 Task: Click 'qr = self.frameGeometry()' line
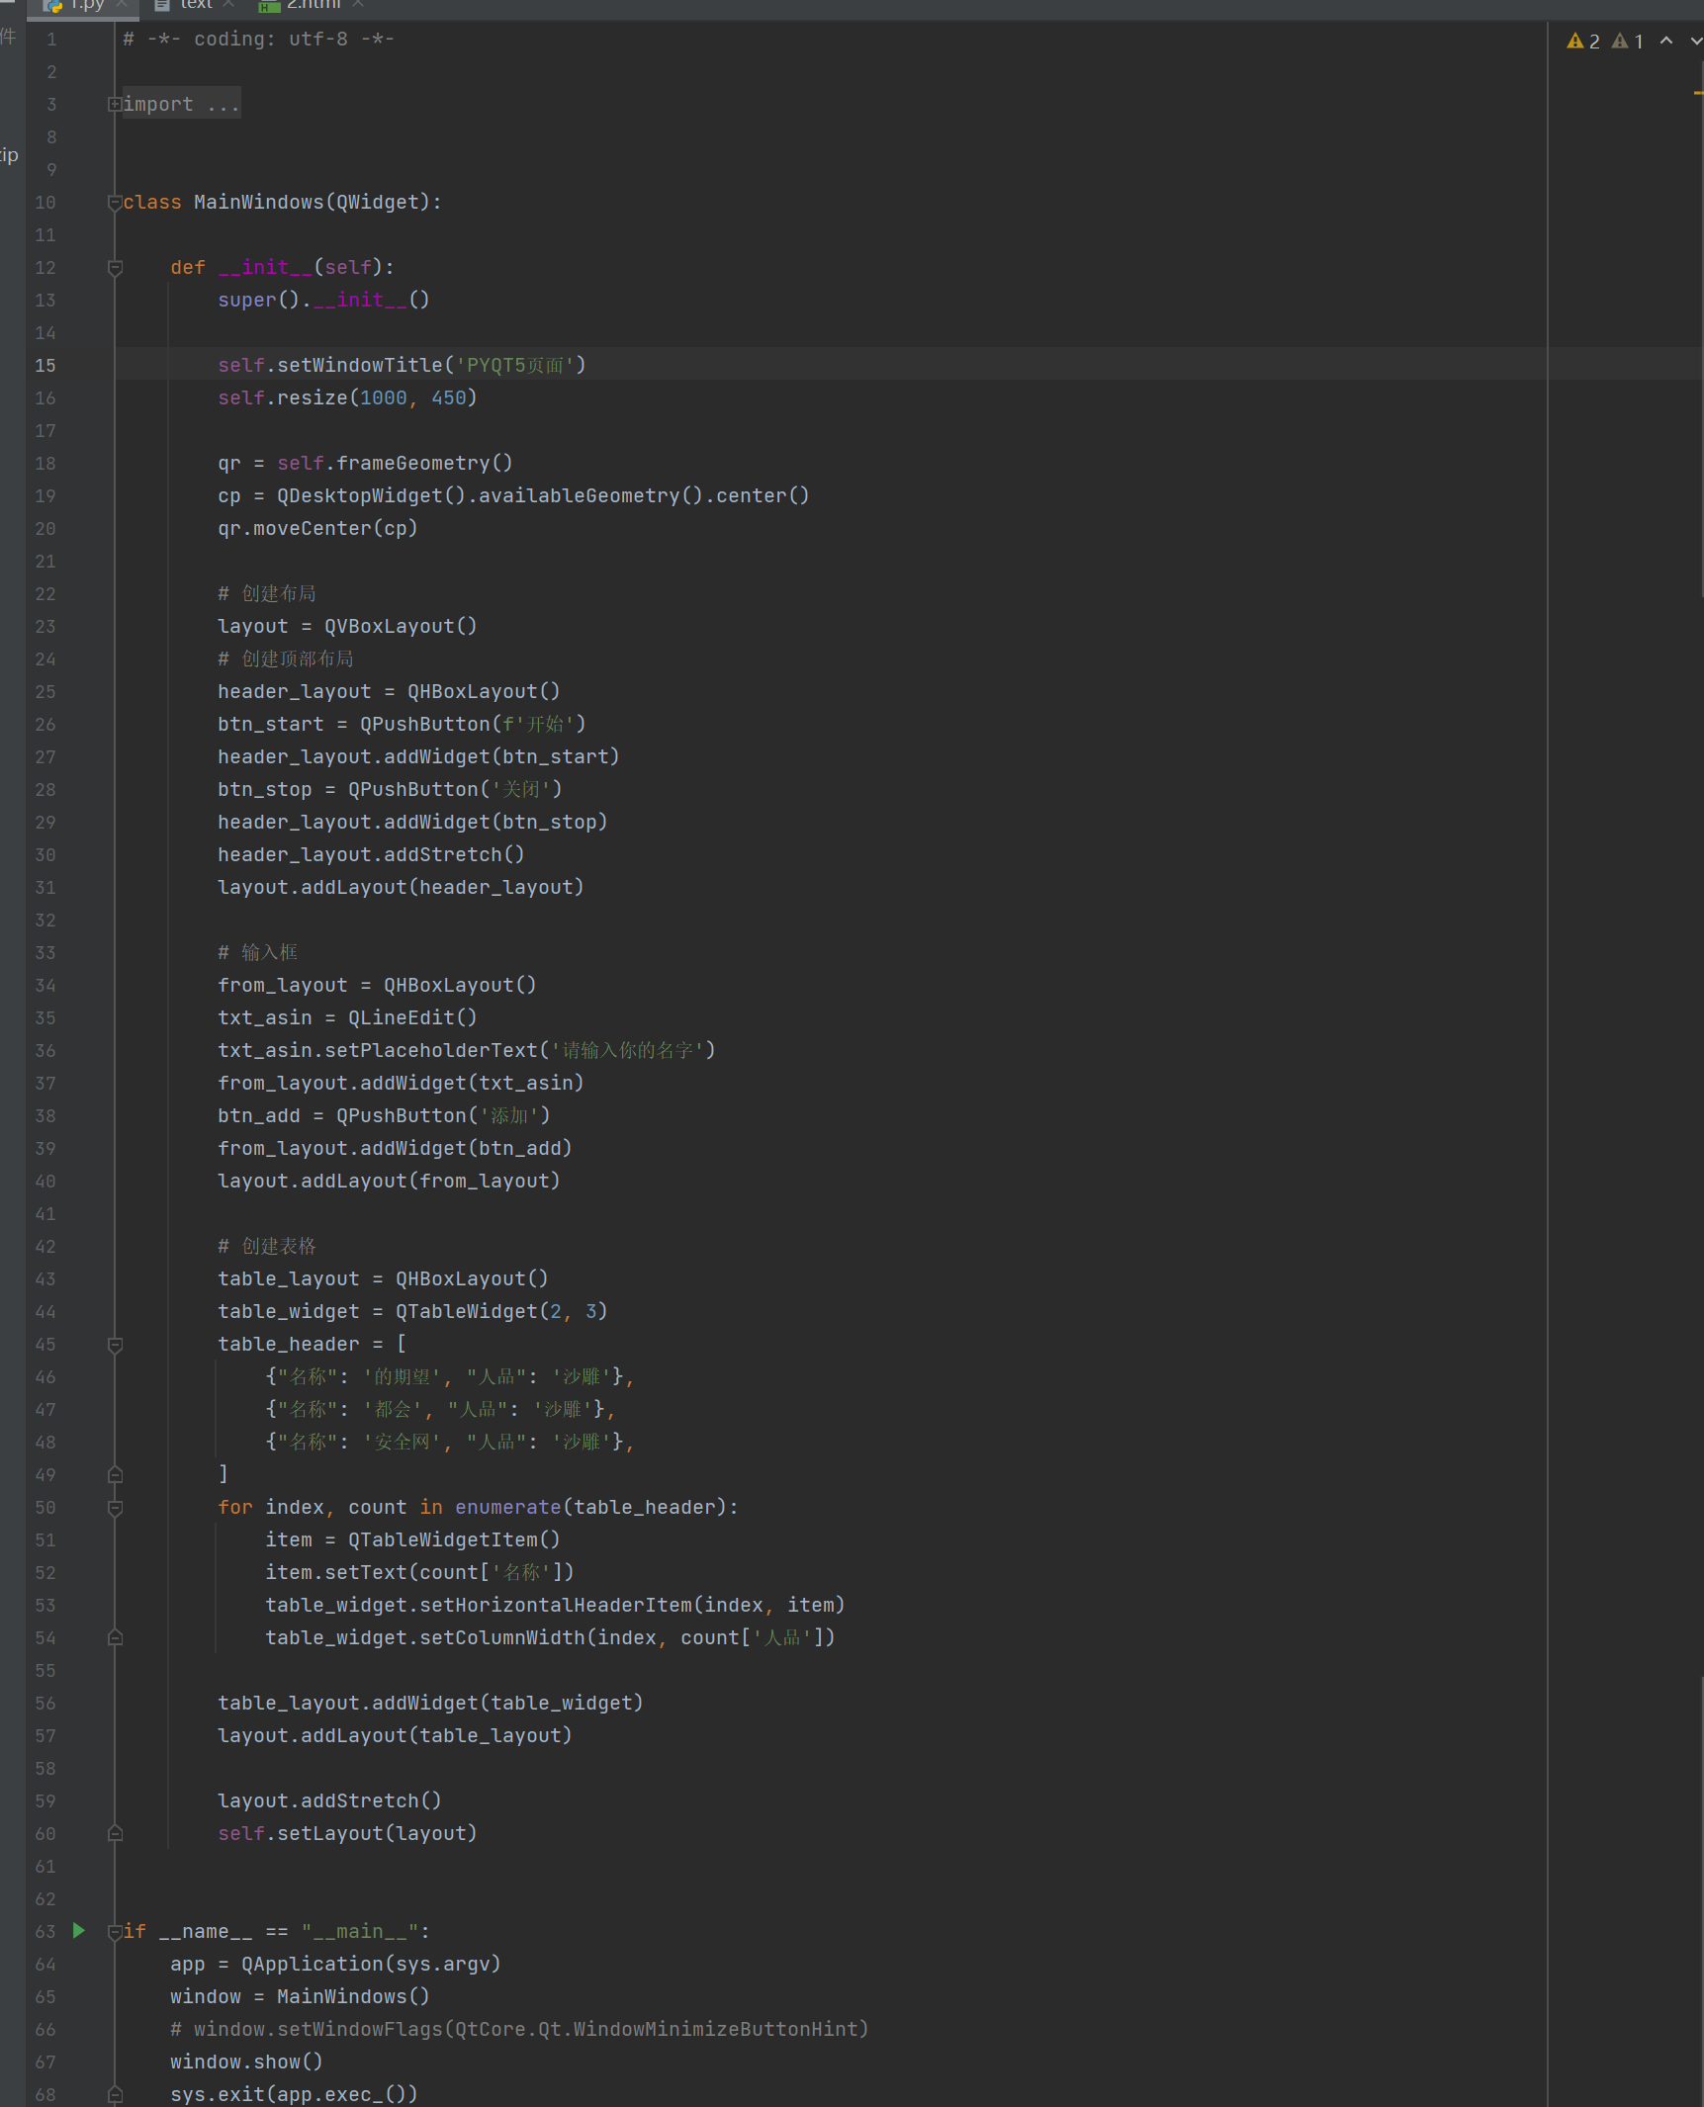(x=365, y=464)
